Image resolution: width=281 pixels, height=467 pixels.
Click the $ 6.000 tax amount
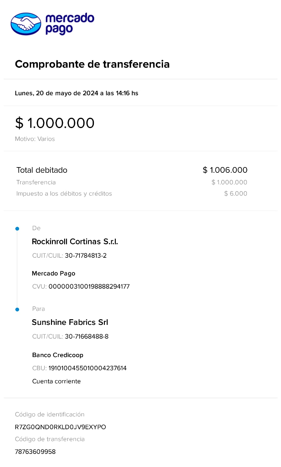236,193
